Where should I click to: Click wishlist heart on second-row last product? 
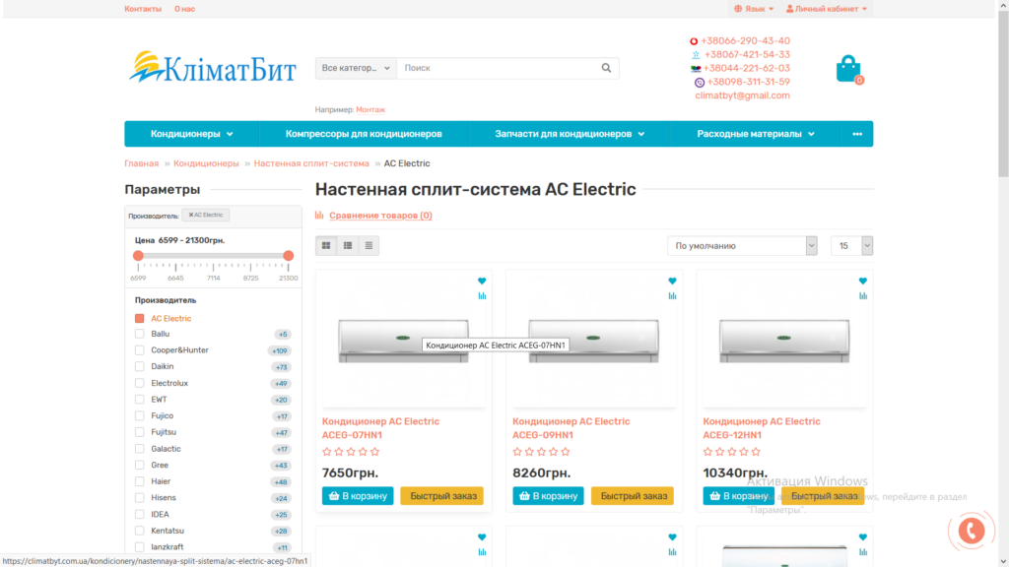click(x=863, y=537)
